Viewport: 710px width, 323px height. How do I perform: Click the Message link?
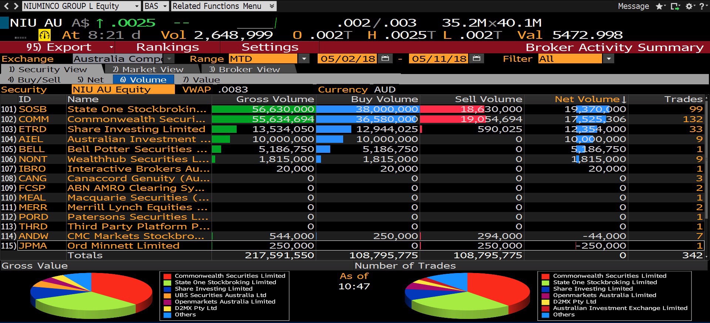(633, 6)
